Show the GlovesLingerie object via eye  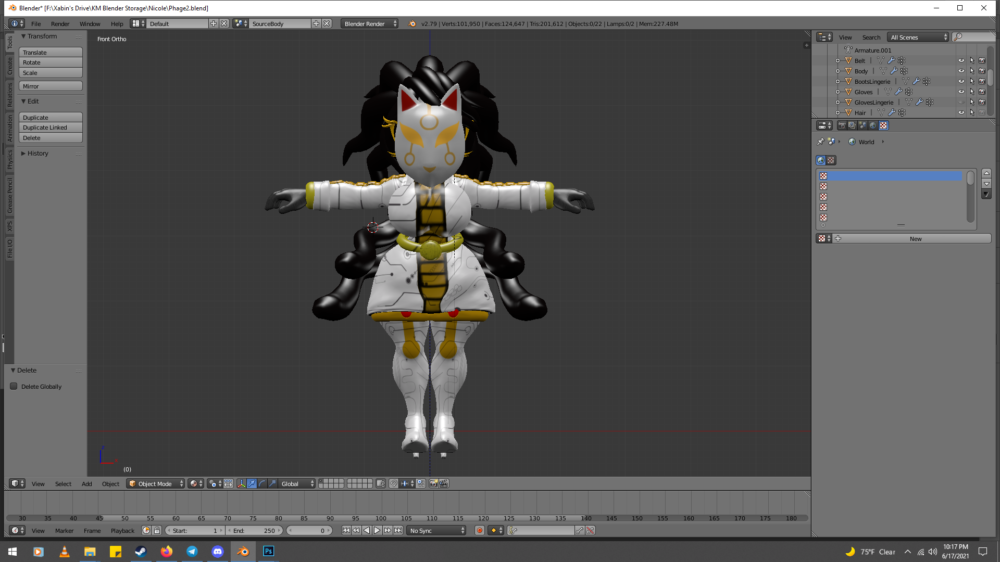pos(961,103)
